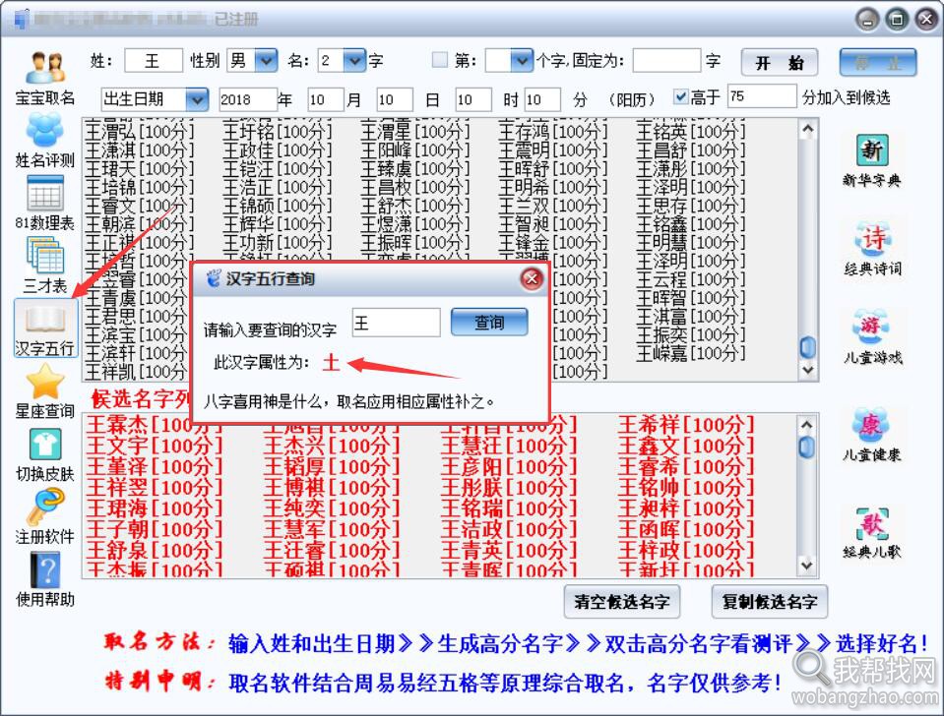The height and width of the screenshot is (716, 944).
Task: Select the name 王思存[100分]
Action: [x=691, y=206]
